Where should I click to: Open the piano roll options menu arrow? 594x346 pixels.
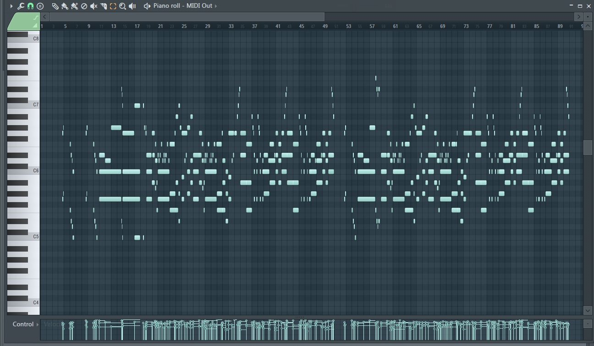coord(11,6)
